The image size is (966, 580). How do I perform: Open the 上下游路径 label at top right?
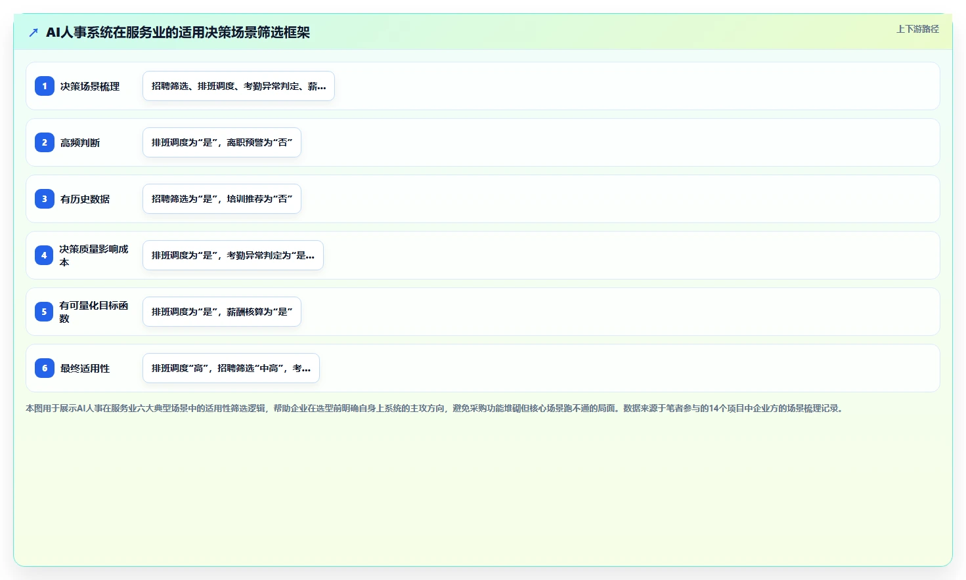[917, 29]
